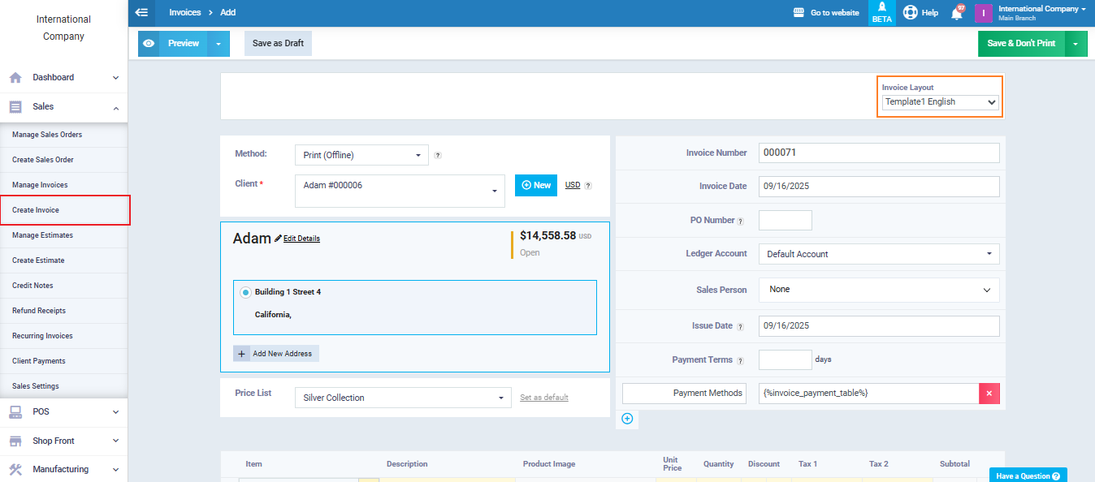Click the Set as default link
Viewport: 1095px width, 482px height.
point(543,398)
